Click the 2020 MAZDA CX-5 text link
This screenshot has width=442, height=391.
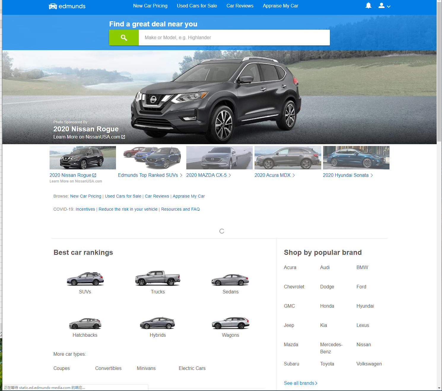(x=206, y=175)
